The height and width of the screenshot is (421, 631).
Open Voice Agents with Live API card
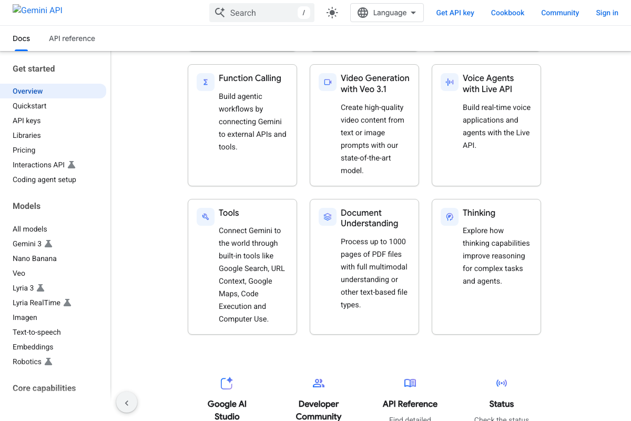[x=488, y=84]
